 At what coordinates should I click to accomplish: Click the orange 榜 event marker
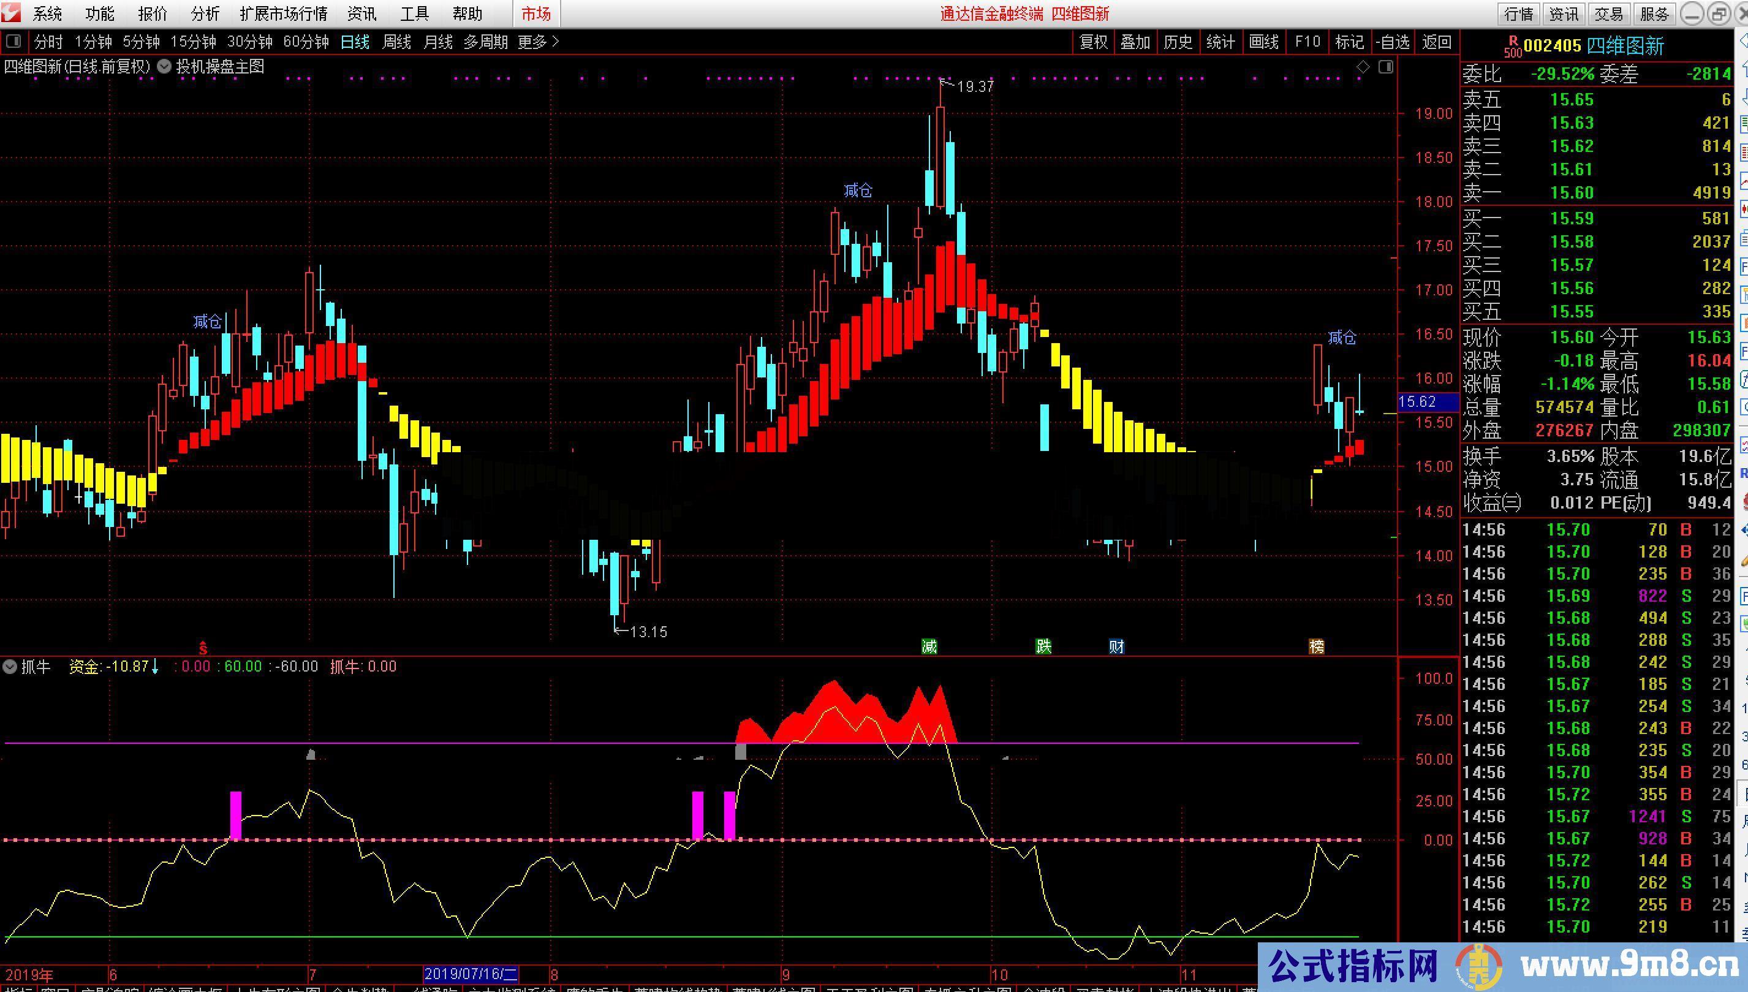pyautogui.click(x=1317, y=646)
